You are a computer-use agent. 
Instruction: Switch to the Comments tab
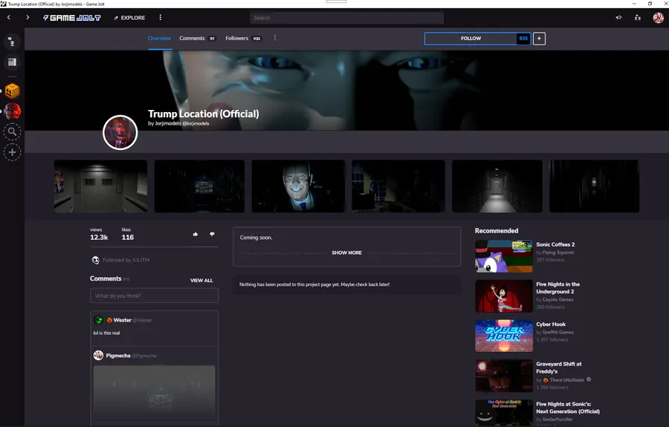[x=198, y=39]
